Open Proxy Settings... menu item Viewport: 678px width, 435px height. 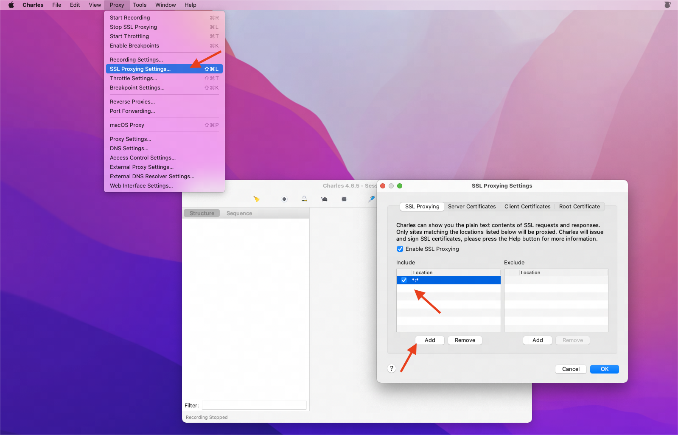164,139
